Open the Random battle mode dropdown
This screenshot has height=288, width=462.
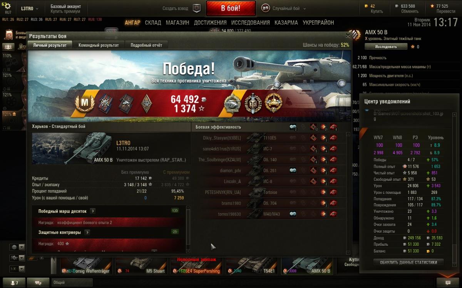click(x=284, y=8)
